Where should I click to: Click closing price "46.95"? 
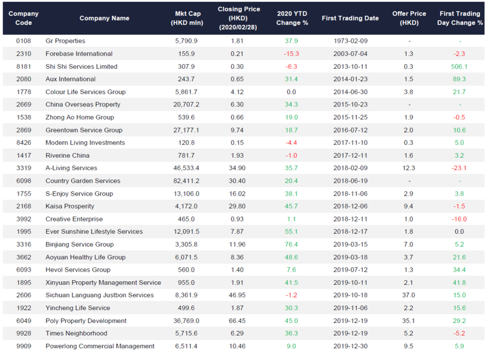[x=237, y=295]
